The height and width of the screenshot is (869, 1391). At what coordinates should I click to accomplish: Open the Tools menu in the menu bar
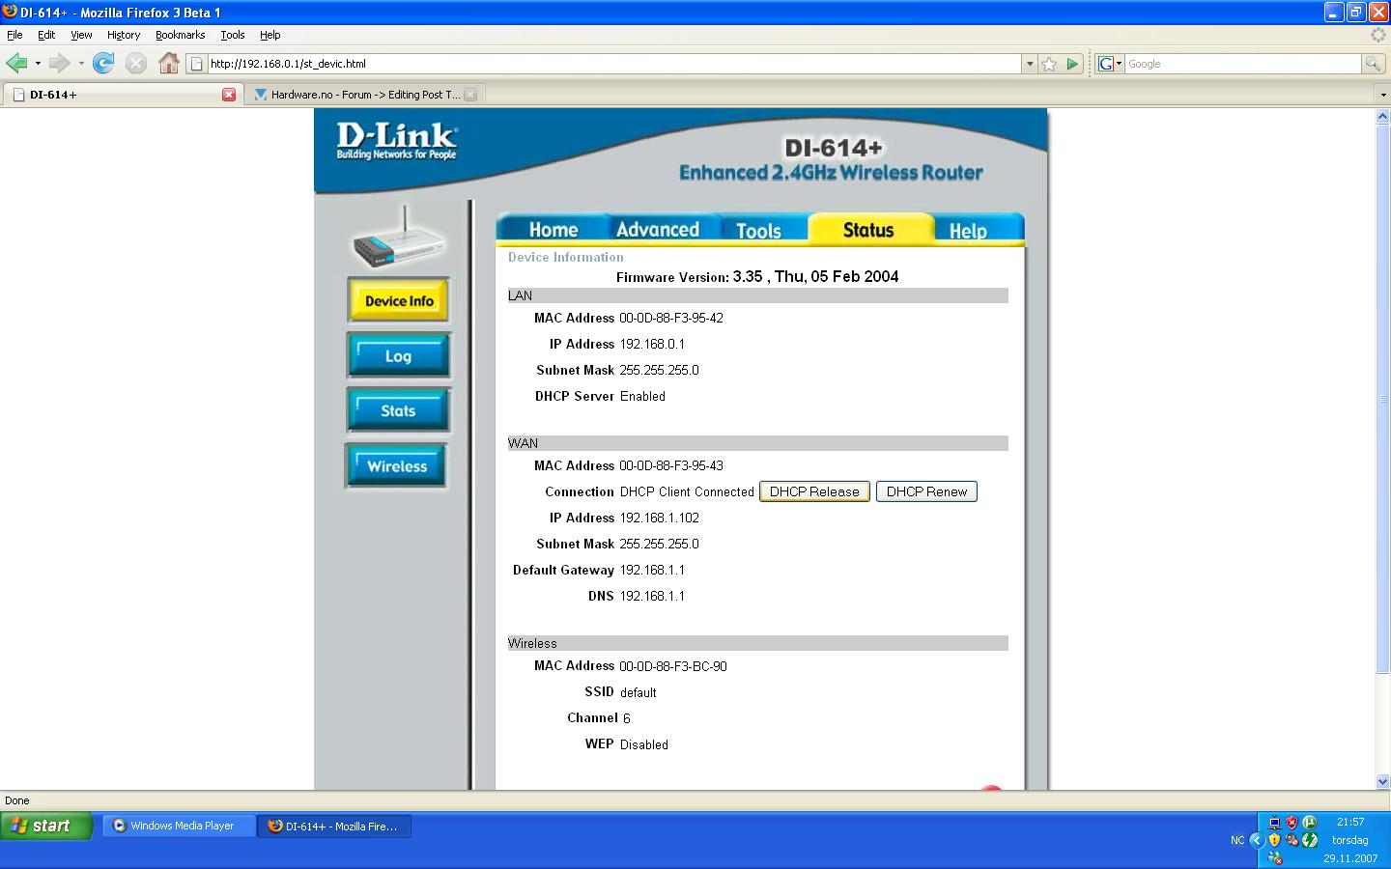pos(233,35)
